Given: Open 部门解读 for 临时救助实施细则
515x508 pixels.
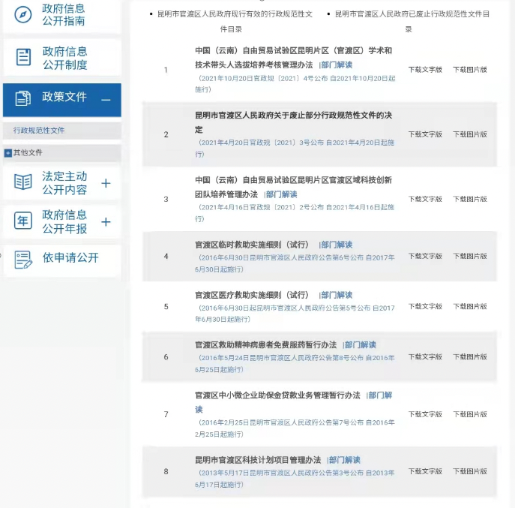Looking at the screenshot, I should click(337, 245).
